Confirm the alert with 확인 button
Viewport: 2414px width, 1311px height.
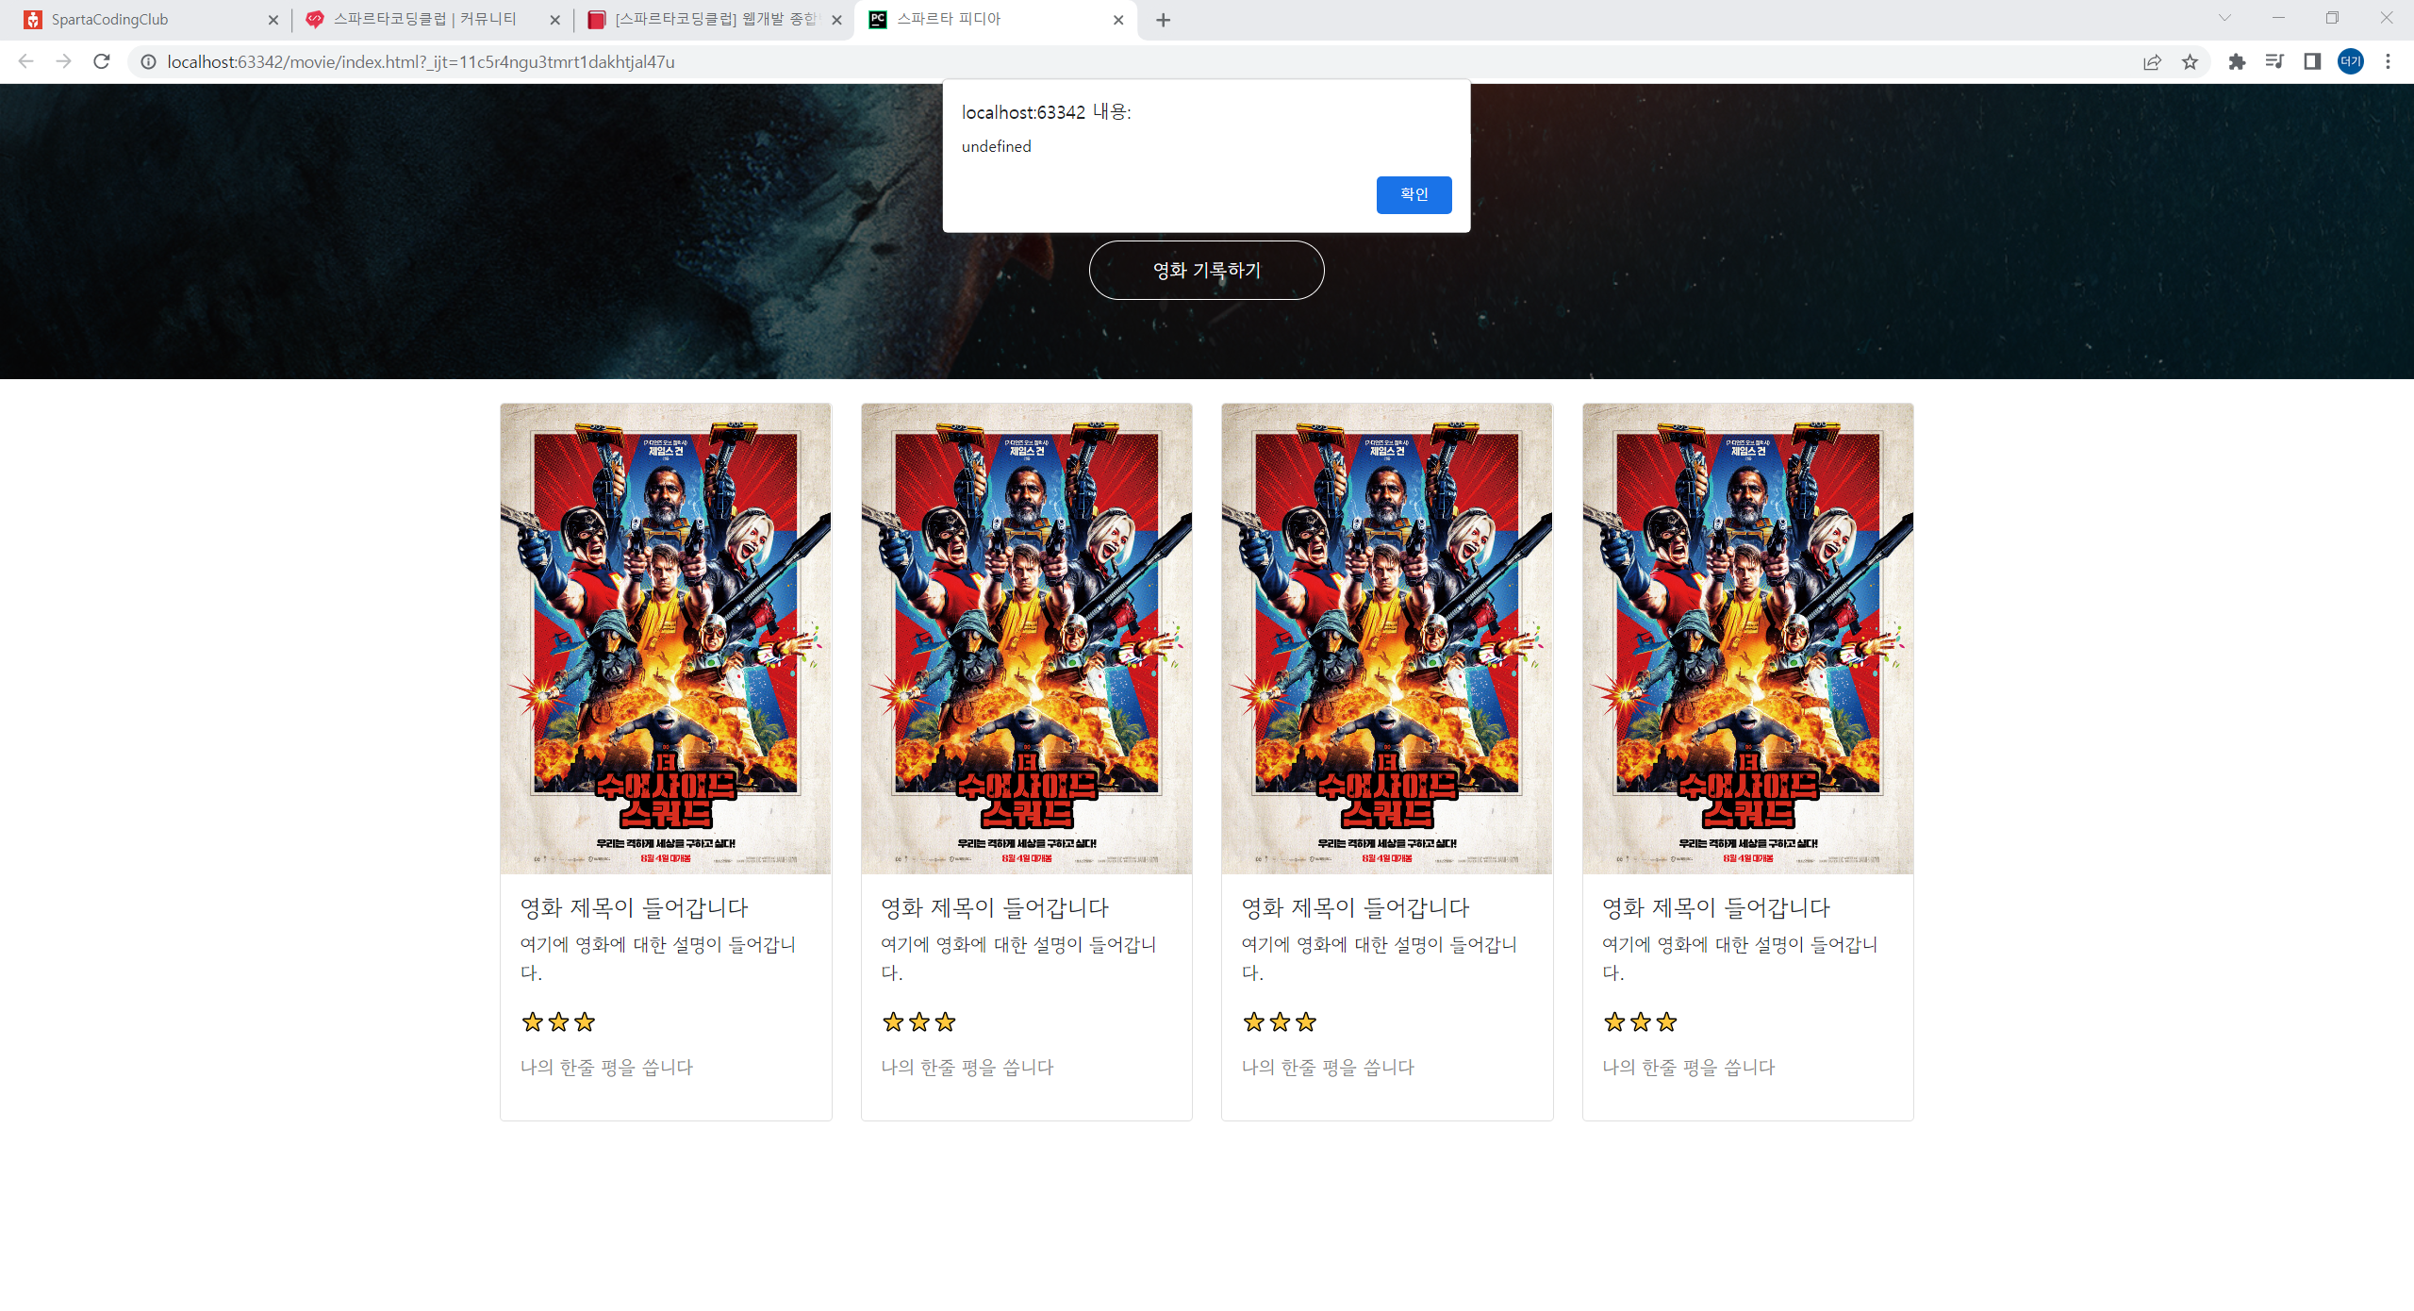1414,194
